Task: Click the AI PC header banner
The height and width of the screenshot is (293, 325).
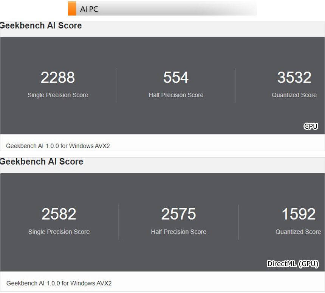Action: (x=162, y=8)
